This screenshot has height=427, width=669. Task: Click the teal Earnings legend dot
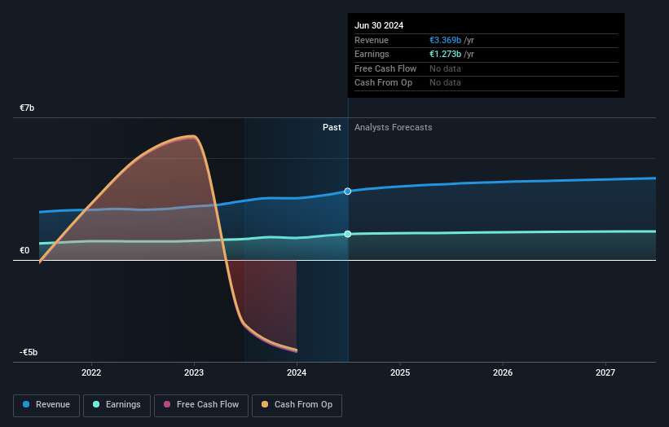tap(96, 404)
